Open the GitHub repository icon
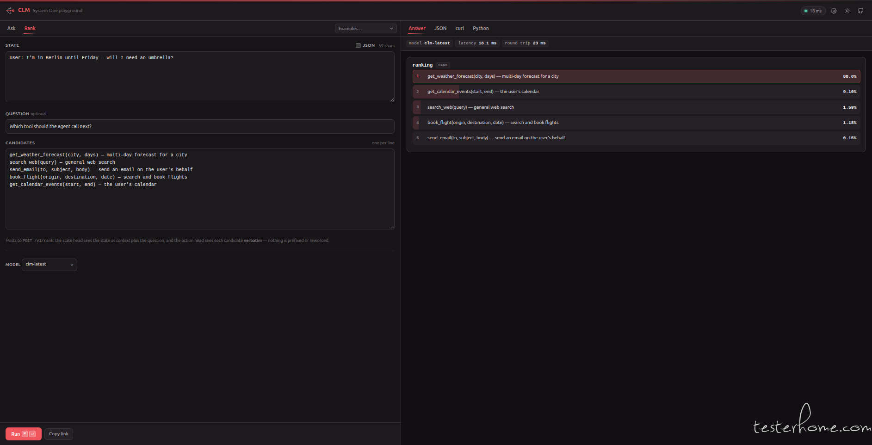 click(860, 11)
